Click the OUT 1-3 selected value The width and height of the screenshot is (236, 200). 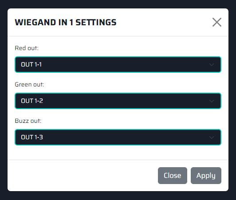(32, 137)
